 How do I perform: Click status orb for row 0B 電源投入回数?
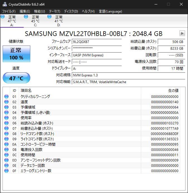(6, 149)
